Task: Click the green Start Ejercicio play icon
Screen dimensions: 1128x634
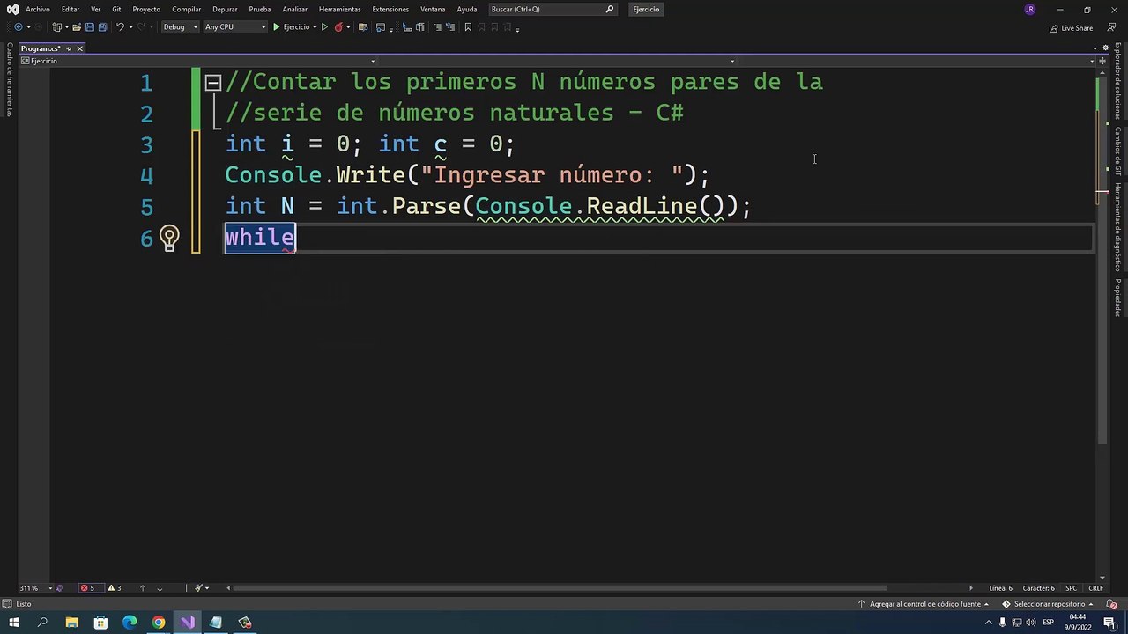Action: [x=276, y=27]
